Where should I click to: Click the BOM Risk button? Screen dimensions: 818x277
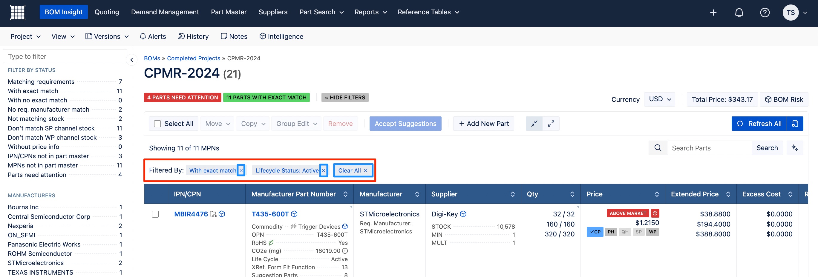point(784,99)
